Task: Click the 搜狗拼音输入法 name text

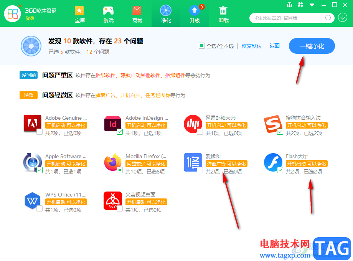Action: tap(303, 118)
